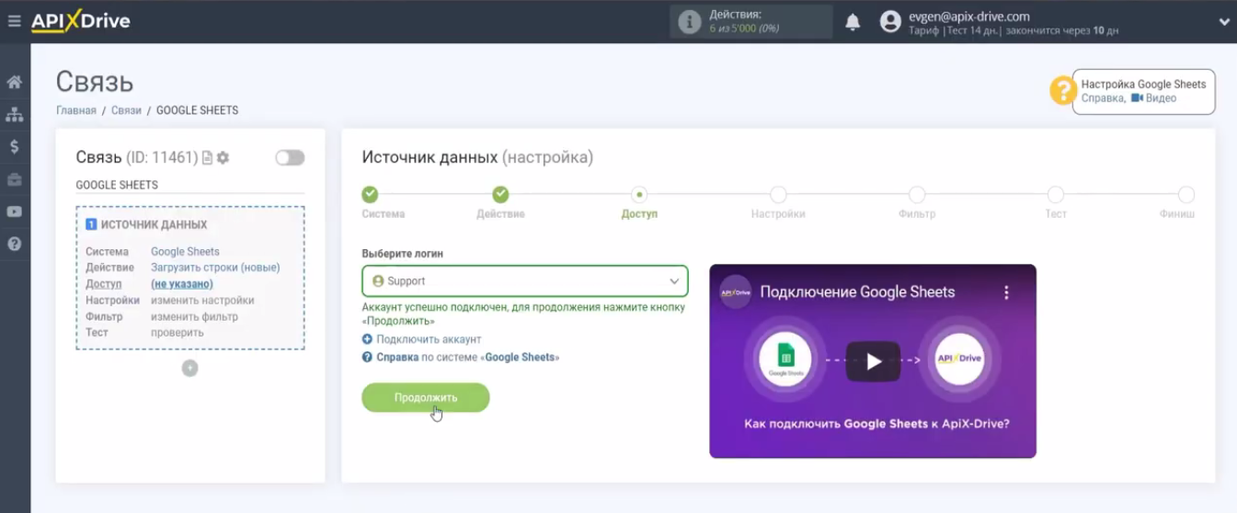Viewport: 1237px width, 513px height.
Task: Go to Связи breadcrumb
Action: coord(127,110)
